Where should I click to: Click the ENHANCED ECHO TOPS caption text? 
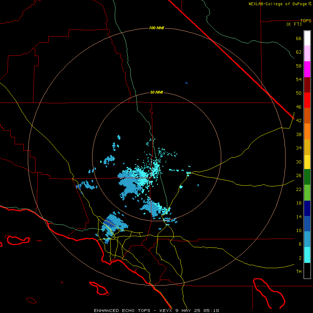click(122, 311)
